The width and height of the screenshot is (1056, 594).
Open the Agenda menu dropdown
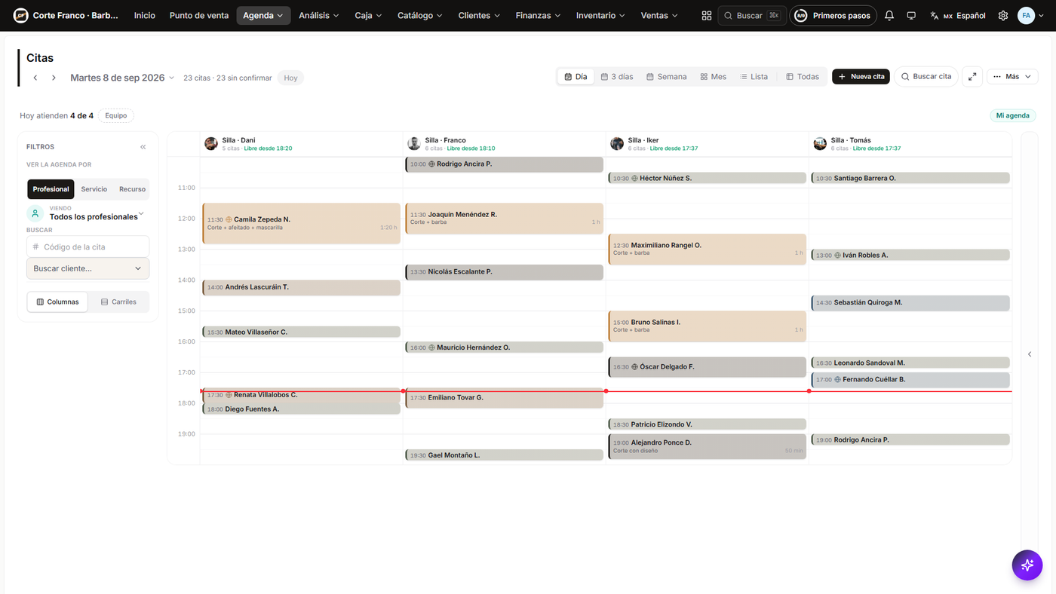tap(263, 15)
